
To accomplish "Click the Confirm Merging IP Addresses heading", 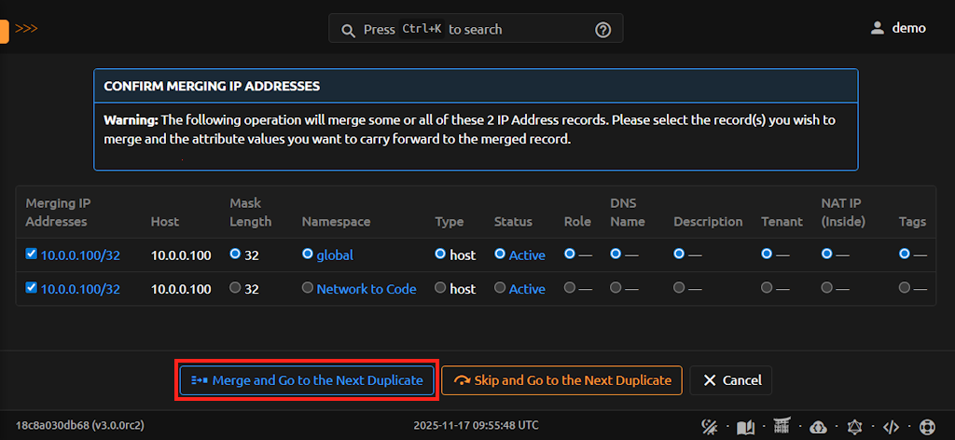I will [212, 87].
